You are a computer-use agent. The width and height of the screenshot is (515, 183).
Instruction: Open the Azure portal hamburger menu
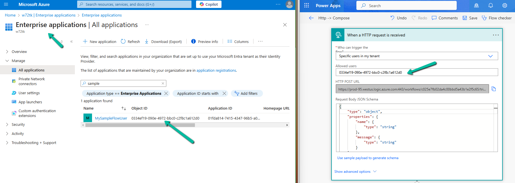click(x=6, y=4)
